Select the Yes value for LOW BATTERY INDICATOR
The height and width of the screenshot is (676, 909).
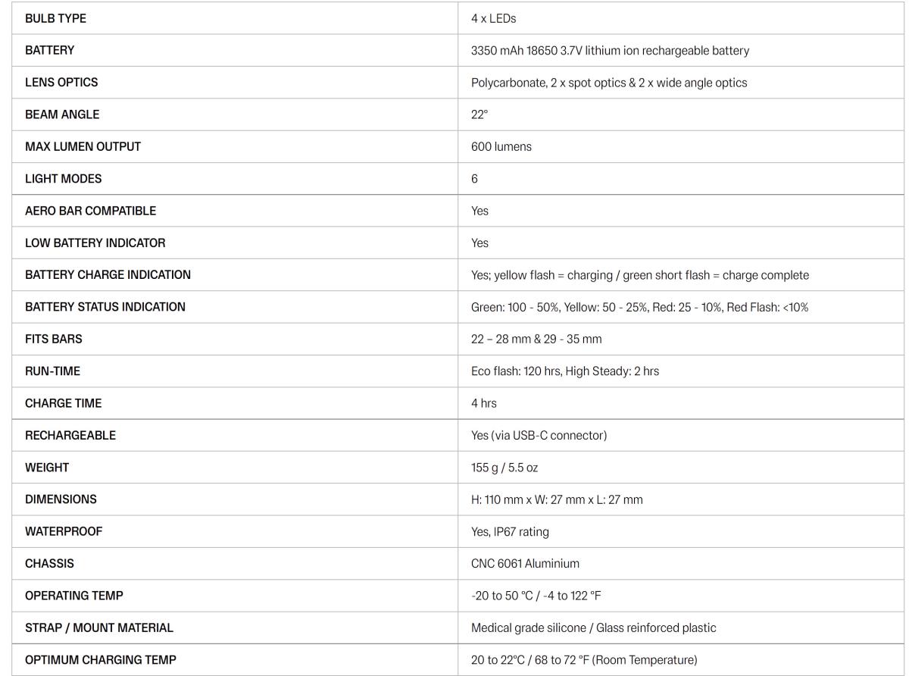click(x=479, y=243)
